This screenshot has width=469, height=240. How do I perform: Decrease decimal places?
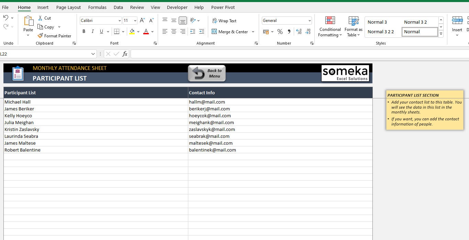tap(308, 32)
